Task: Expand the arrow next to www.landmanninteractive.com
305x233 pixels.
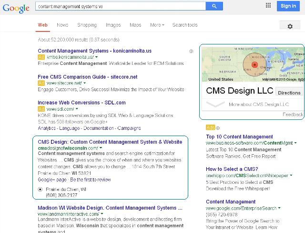Action: pos(102,214)
